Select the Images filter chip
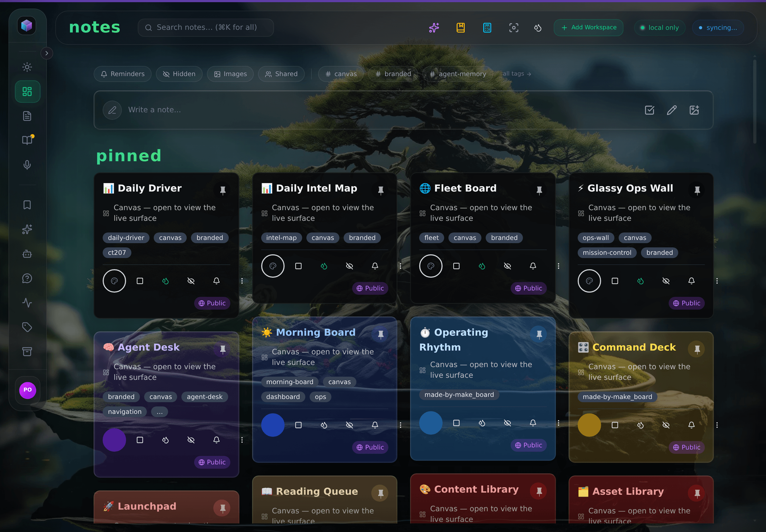The image size is (766, 532). point(230,74)
